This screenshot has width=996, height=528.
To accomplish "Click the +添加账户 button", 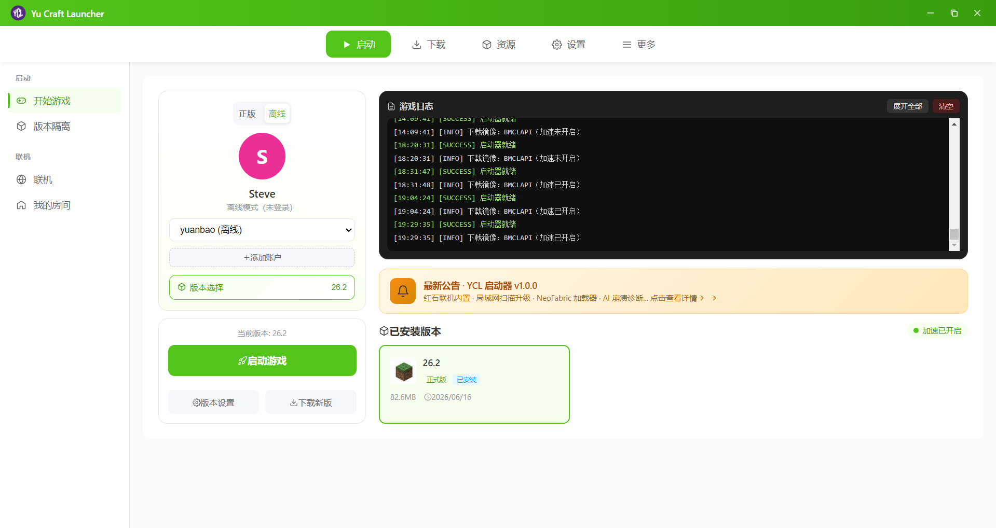I will 262,257.
